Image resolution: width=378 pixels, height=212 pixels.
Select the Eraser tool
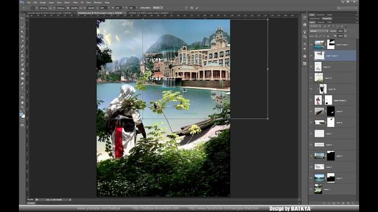click(x=22, y=65)
